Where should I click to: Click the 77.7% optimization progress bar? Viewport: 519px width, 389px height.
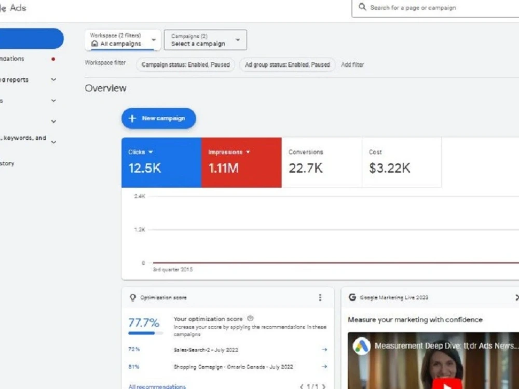pyautogui.click(x=146, y=333)
